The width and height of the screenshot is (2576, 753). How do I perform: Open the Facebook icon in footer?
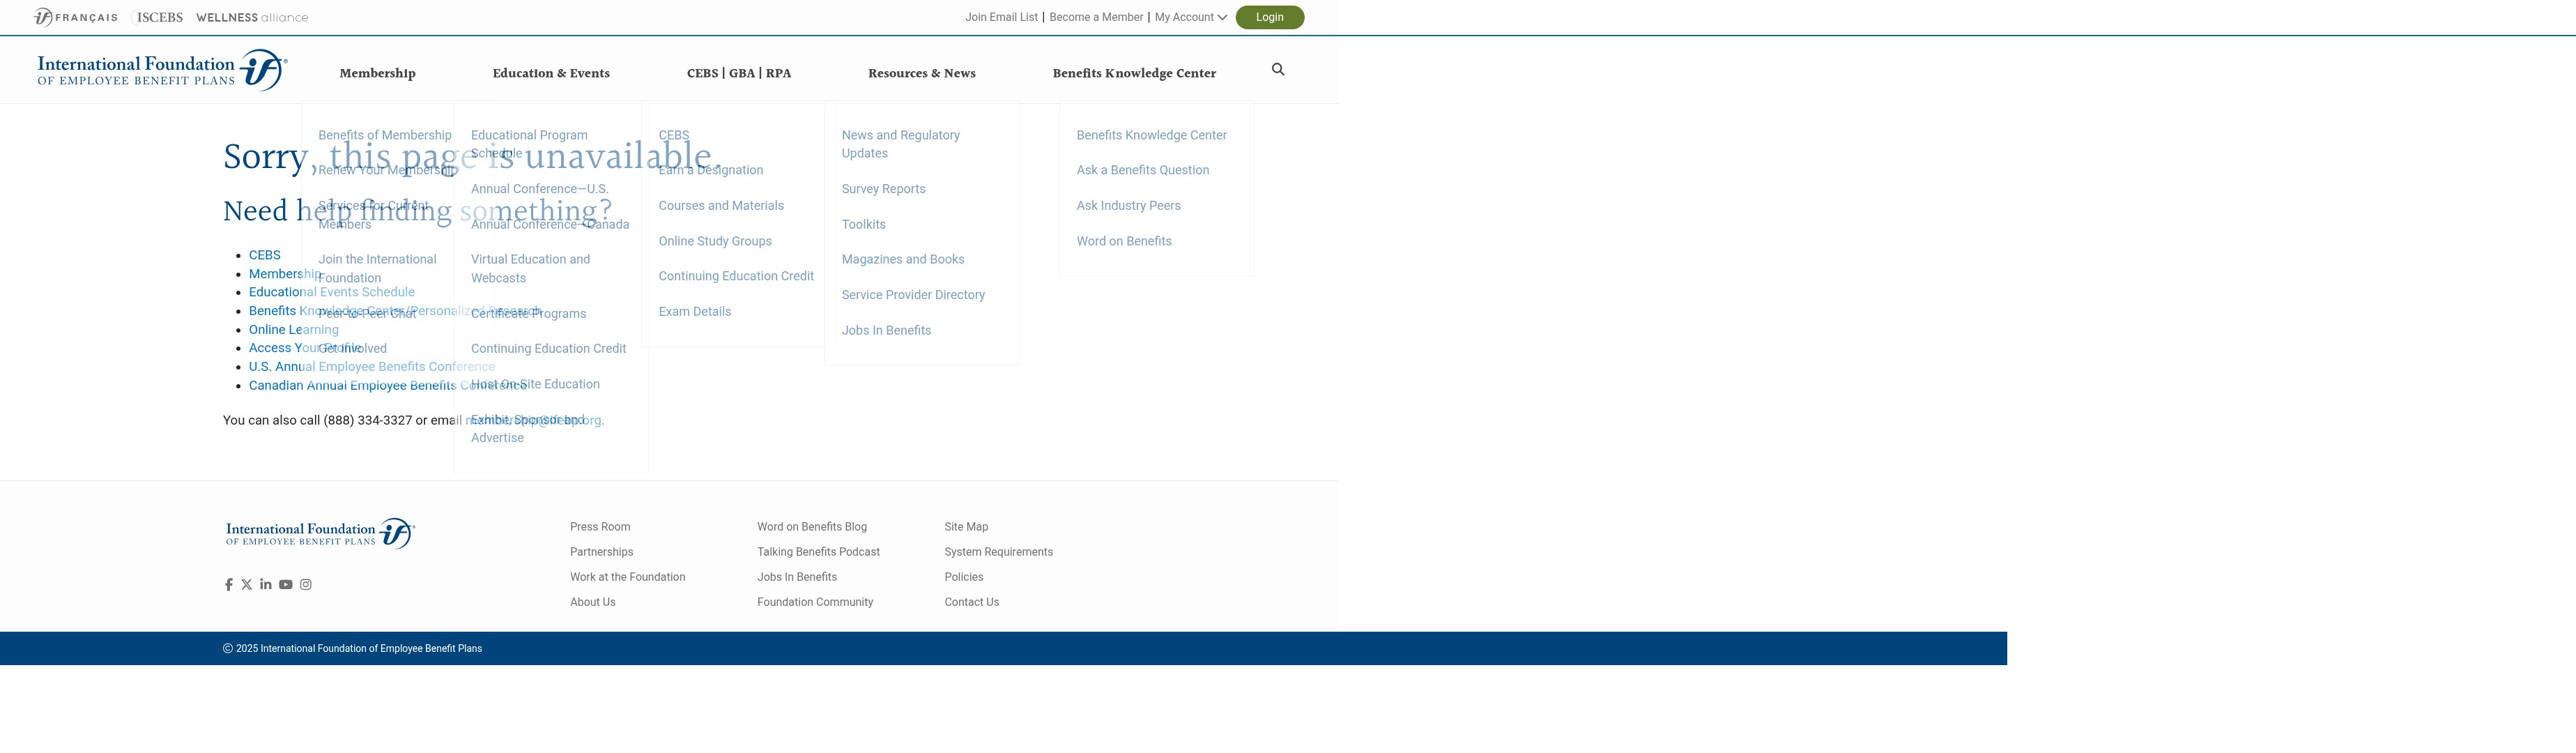pyautogui.click(x=229, y=585)
